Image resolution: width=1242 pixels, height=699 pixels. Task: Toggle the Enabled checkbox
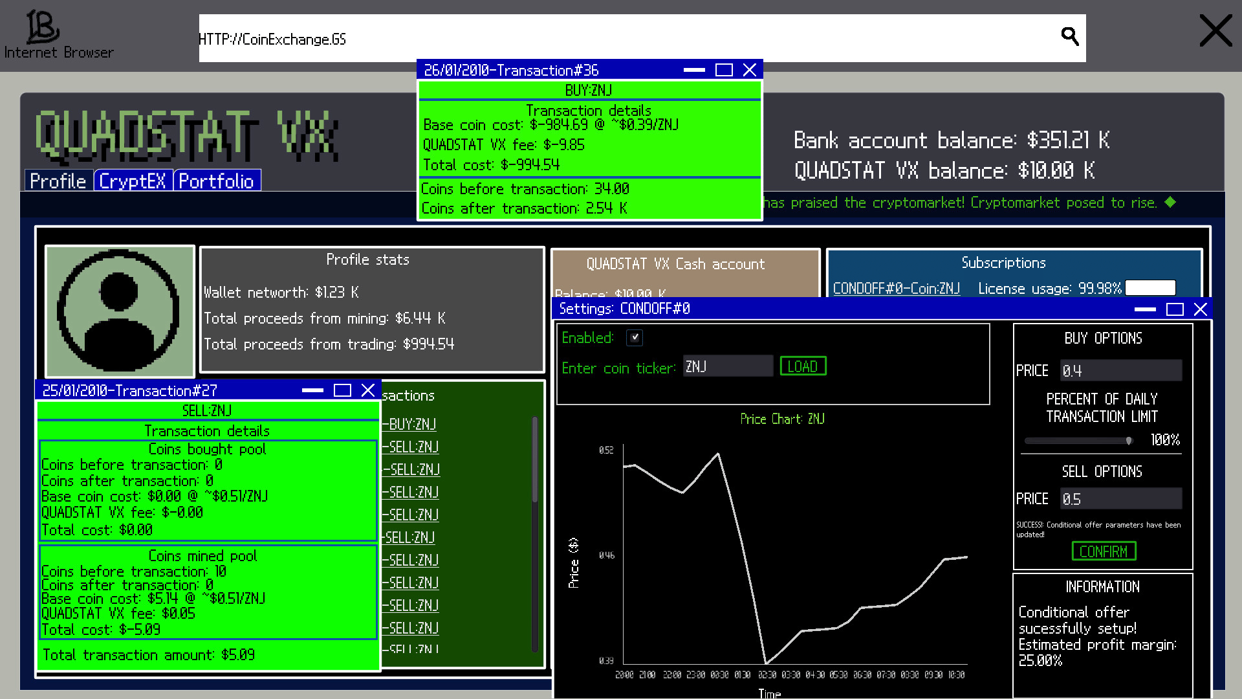coord(635,337)
